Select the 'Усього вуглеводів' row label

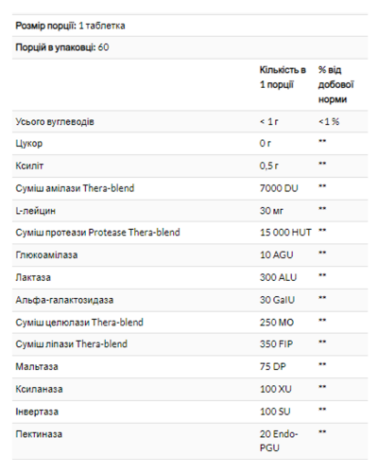pos(55,122)
